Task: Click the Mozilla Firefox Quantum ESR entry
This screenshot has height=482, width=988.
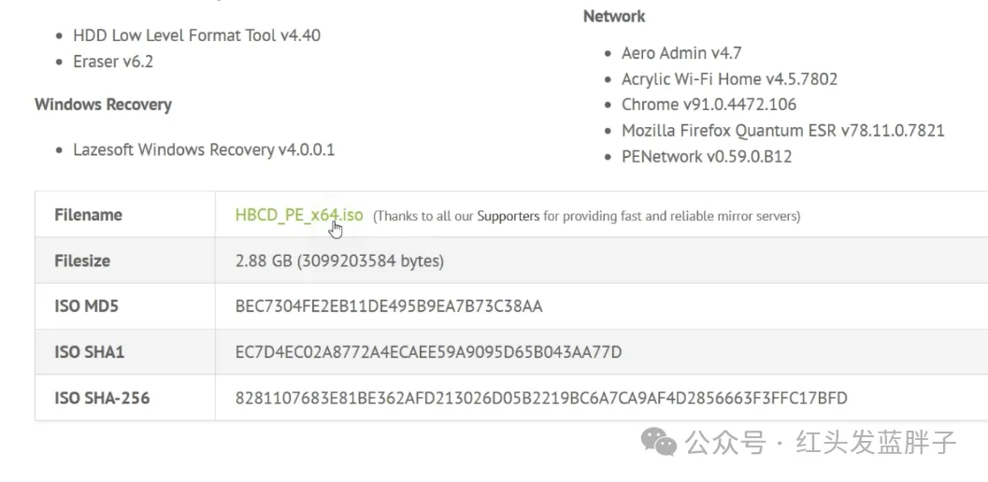Action: point(782,131)
